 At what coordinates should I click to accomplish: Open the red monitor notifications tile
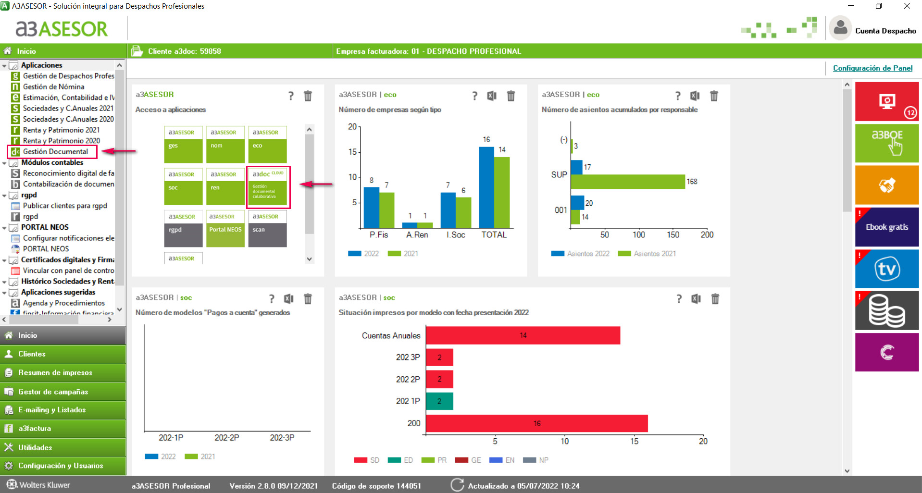click(x=886, y=101)
